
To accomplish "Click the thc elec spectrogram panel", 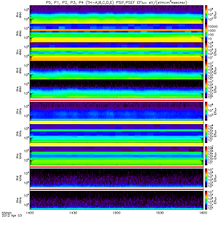I will [117, 52].
